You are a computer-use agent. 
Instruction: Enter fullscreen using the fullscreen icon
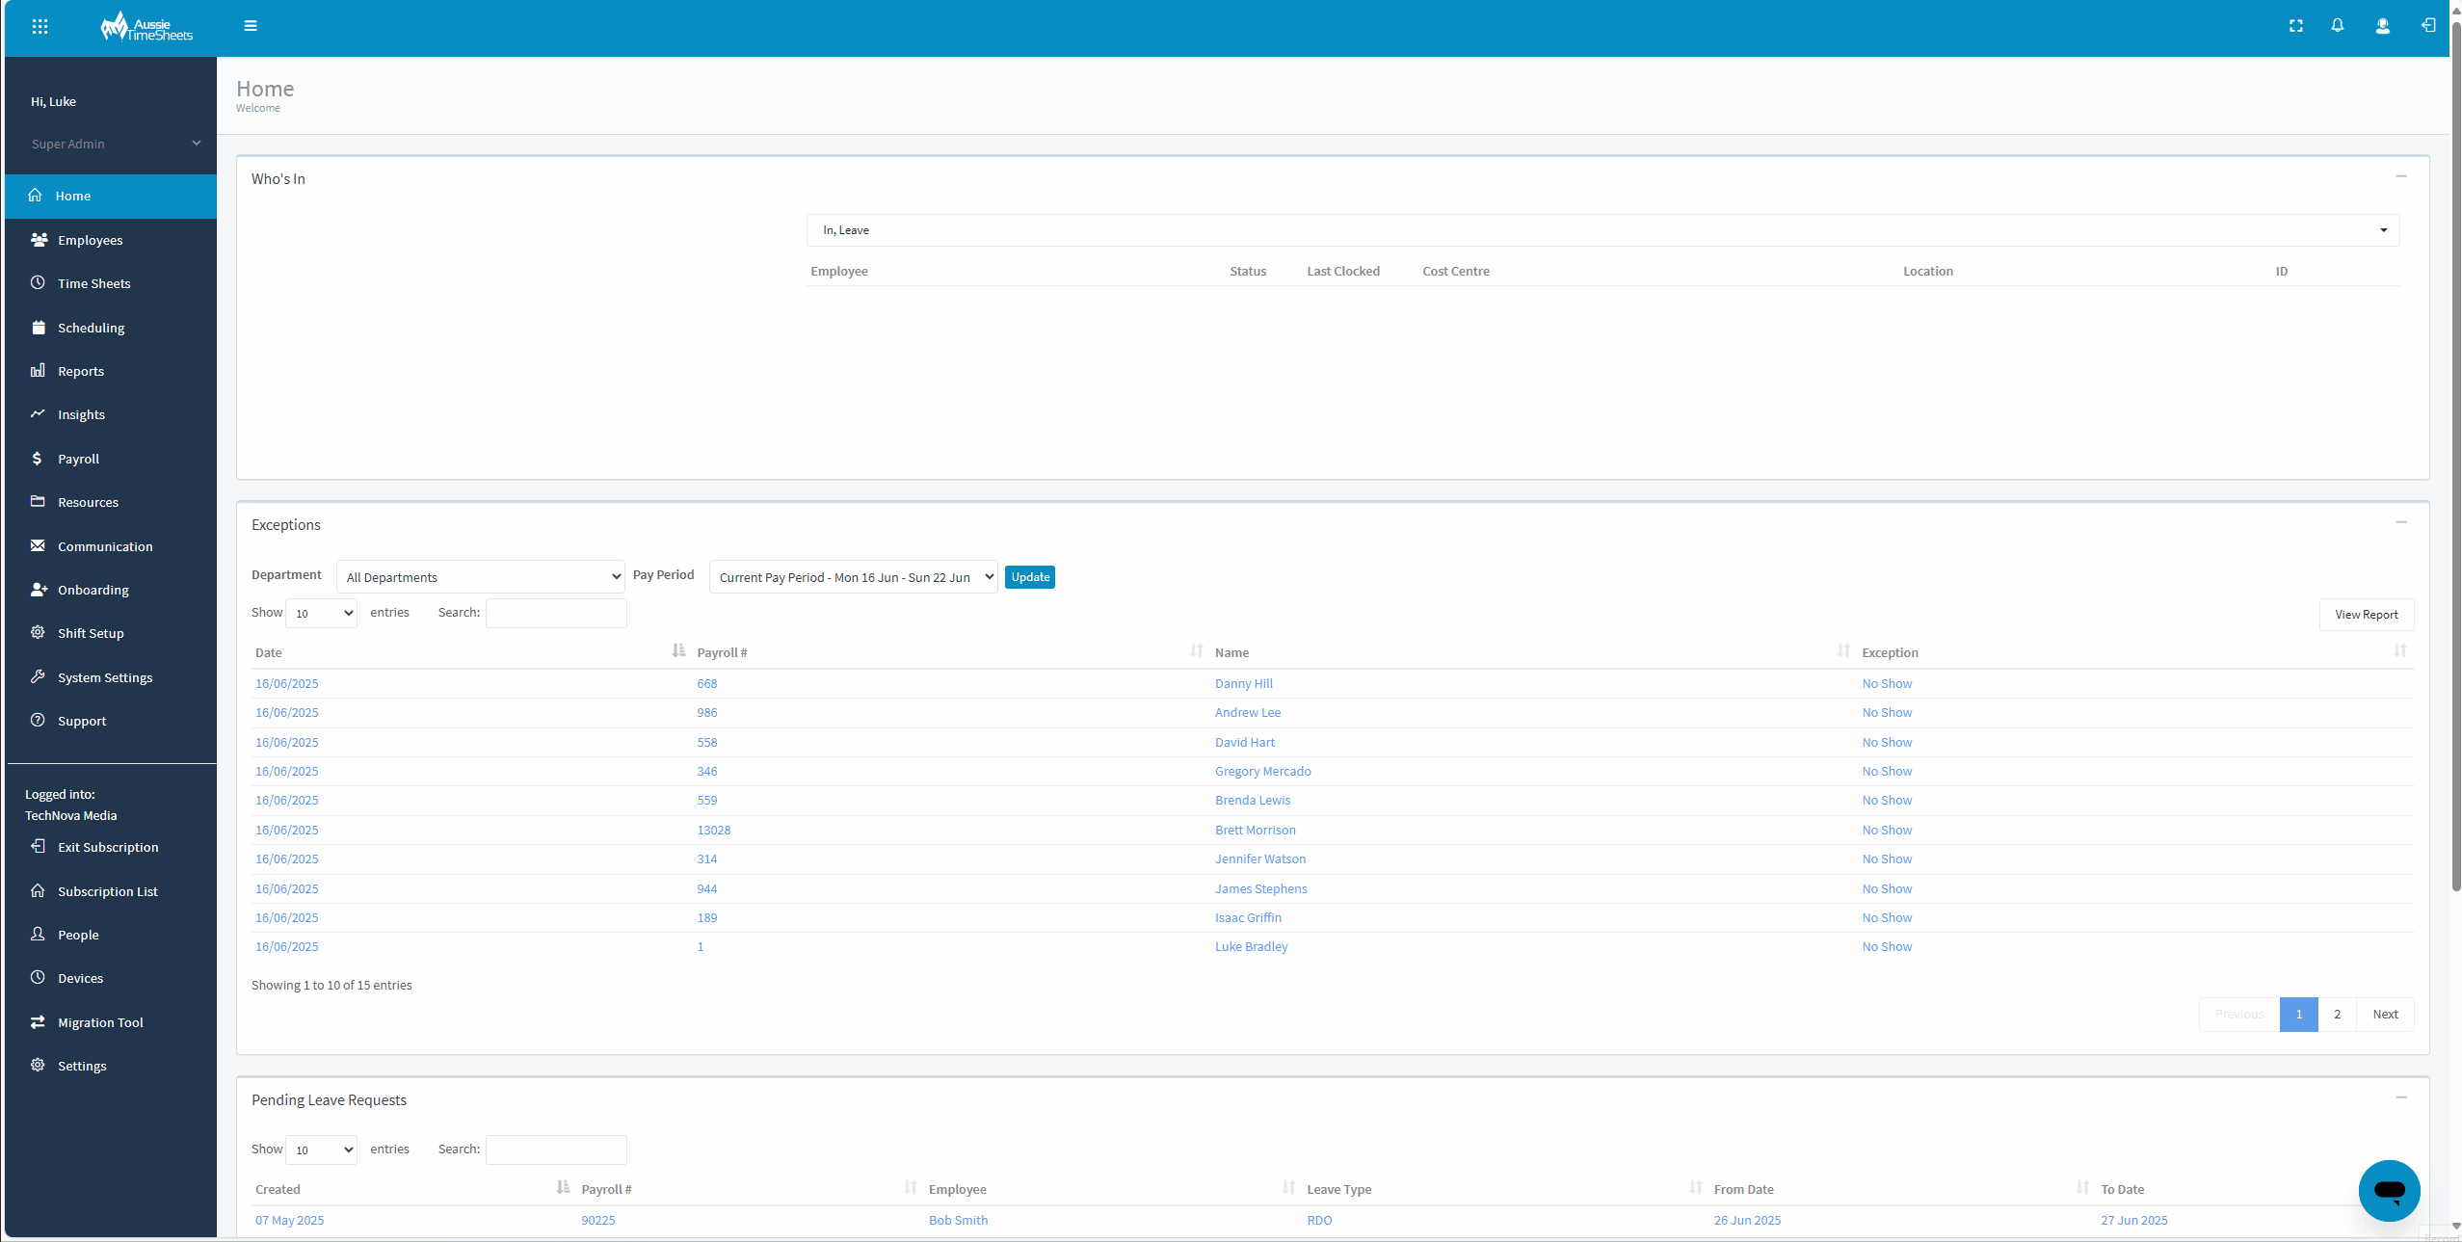(x=2294, y=26)
